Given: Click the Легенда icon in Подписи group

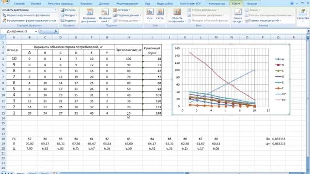Looking at the screenshot, I should click(x=115, y=10).
